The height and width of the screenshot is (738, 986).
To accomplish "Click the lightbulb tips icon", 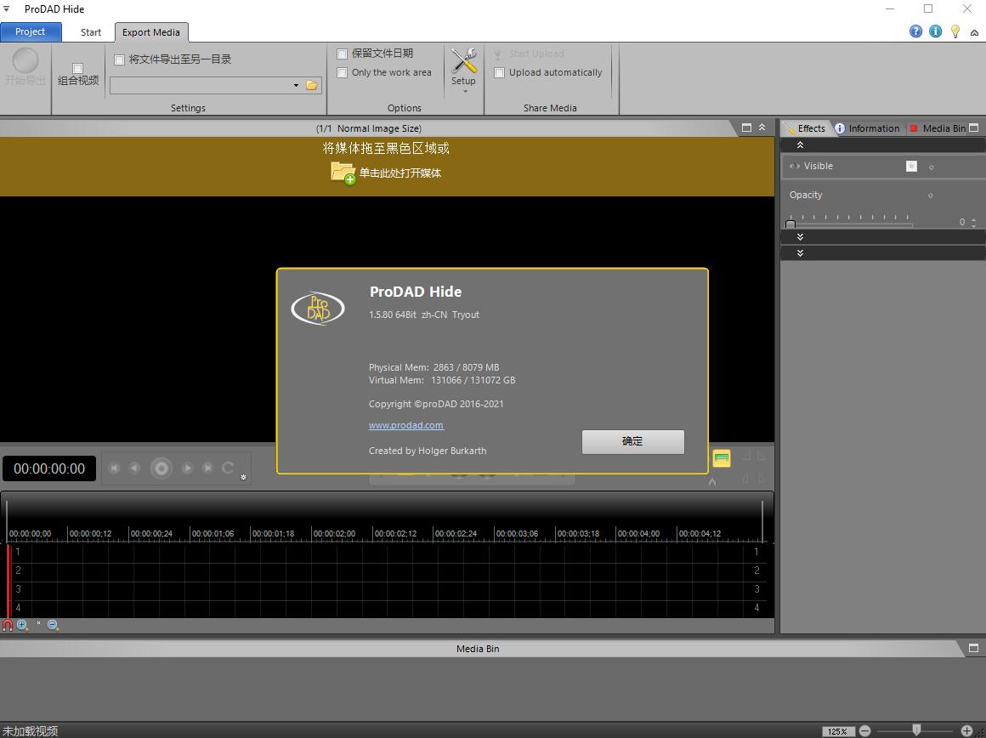I will coord(955,31).
